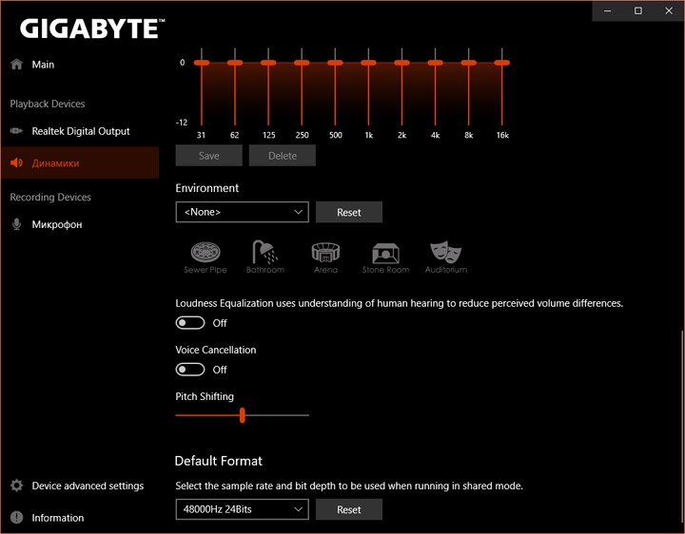The image size is (685, 534).
Task: Click the GIGABYTE logo
Action: 92,29
